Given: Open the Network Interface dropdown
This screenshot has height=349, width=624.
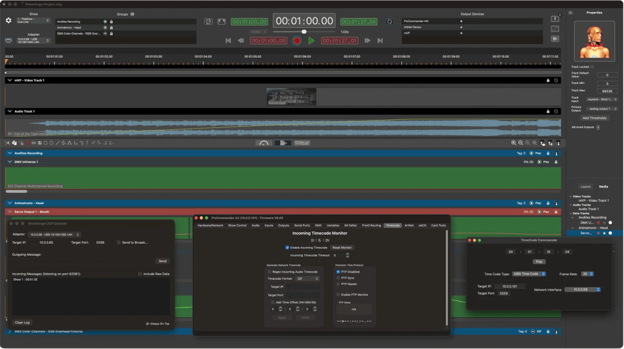Looking at the screenshot, I should pos(582,289).
